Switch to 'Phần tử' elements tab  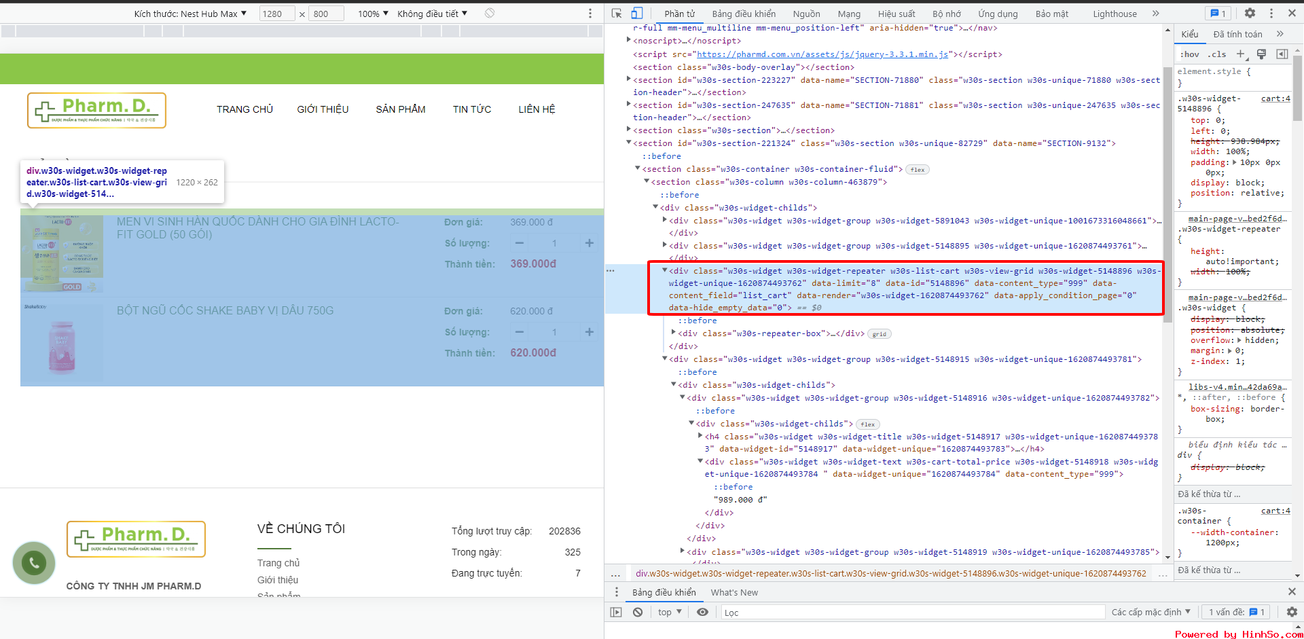pos(680,14)
